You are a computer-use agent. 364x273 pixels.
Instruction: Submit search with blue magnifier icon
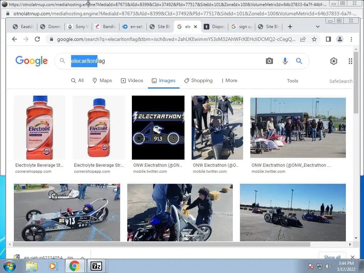[299, 61]
